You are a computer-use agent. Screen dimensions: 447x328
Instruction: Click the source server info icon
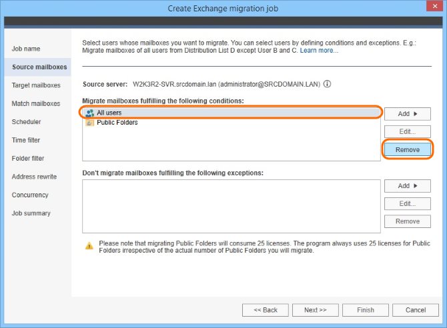[328, 84]
